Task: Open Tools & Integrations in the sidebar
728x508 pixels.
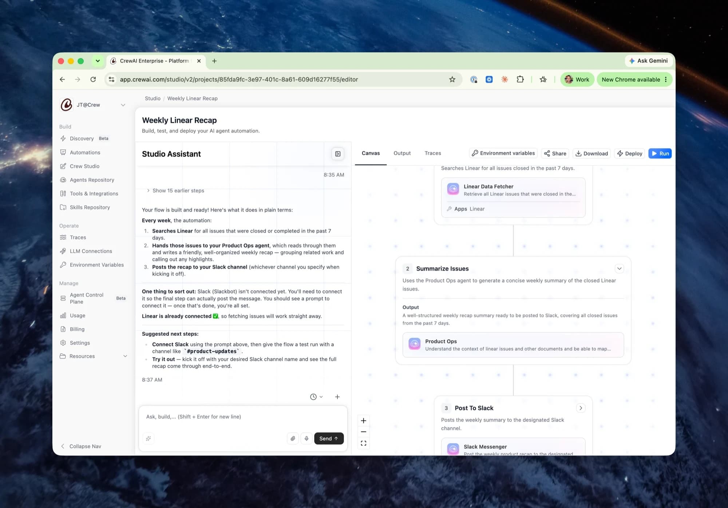Action: point(94,194)
